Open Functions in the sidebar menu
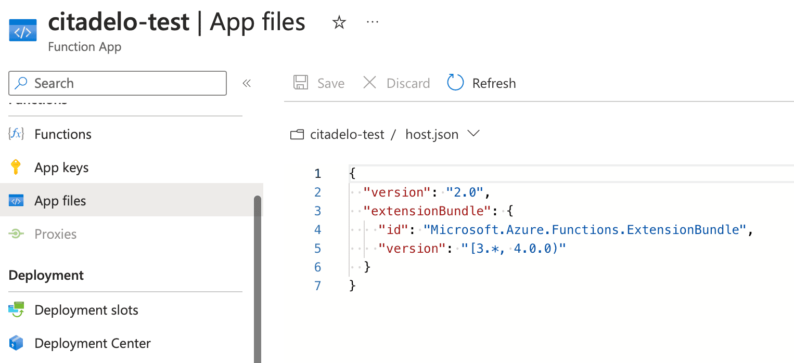794x363 pixels. pos(62,134)
